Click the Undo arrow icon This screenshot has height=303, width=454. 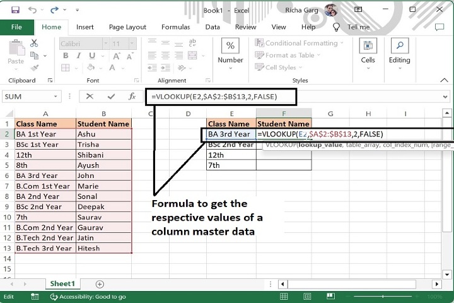coord(32,10)
